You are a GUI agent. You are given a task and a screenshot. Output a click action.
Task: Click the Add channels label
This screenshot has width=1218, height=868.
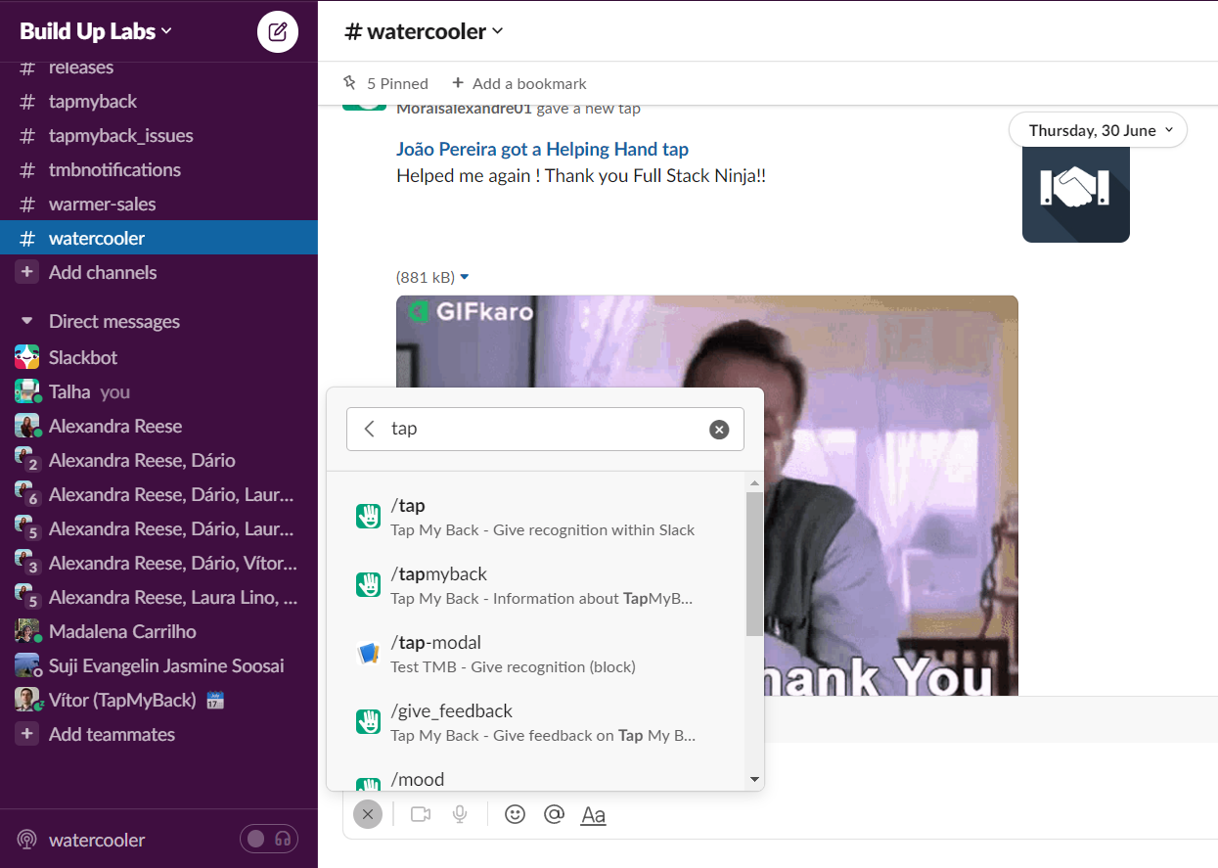point(103,272)
